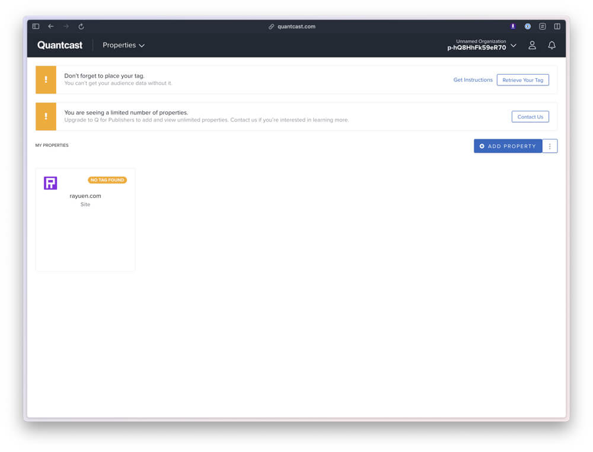
Task: Go forward using the browser forward arrow
Action: tap(66, 26)
